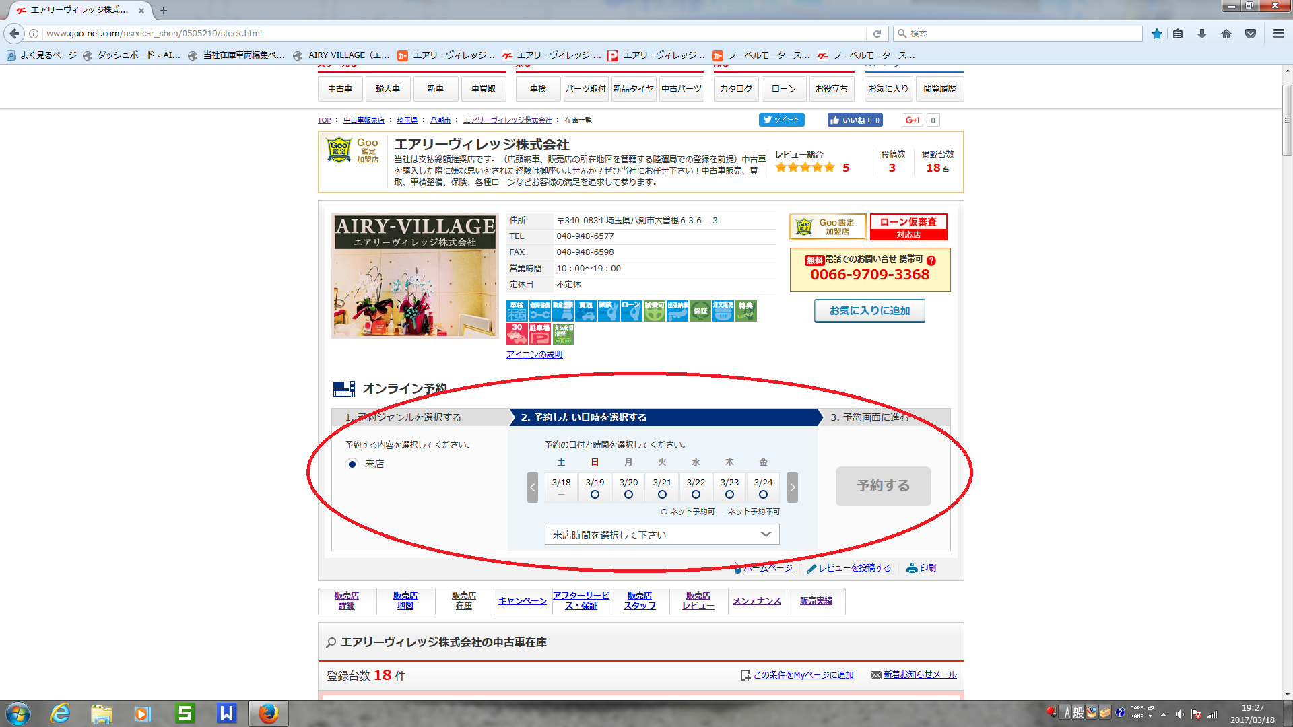This screenshot has height=727, width=1293.
Task: Select the 来店 radio button
Action: [352, 464]
